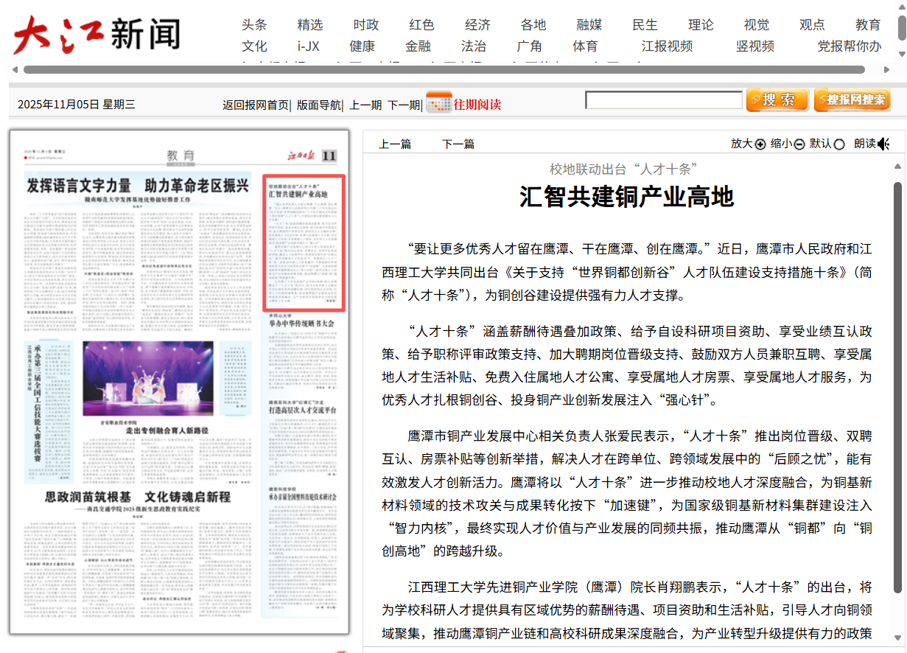907x653 pixels.
Task: Go to the 经济 section
Action: click(x=477, y=25)
